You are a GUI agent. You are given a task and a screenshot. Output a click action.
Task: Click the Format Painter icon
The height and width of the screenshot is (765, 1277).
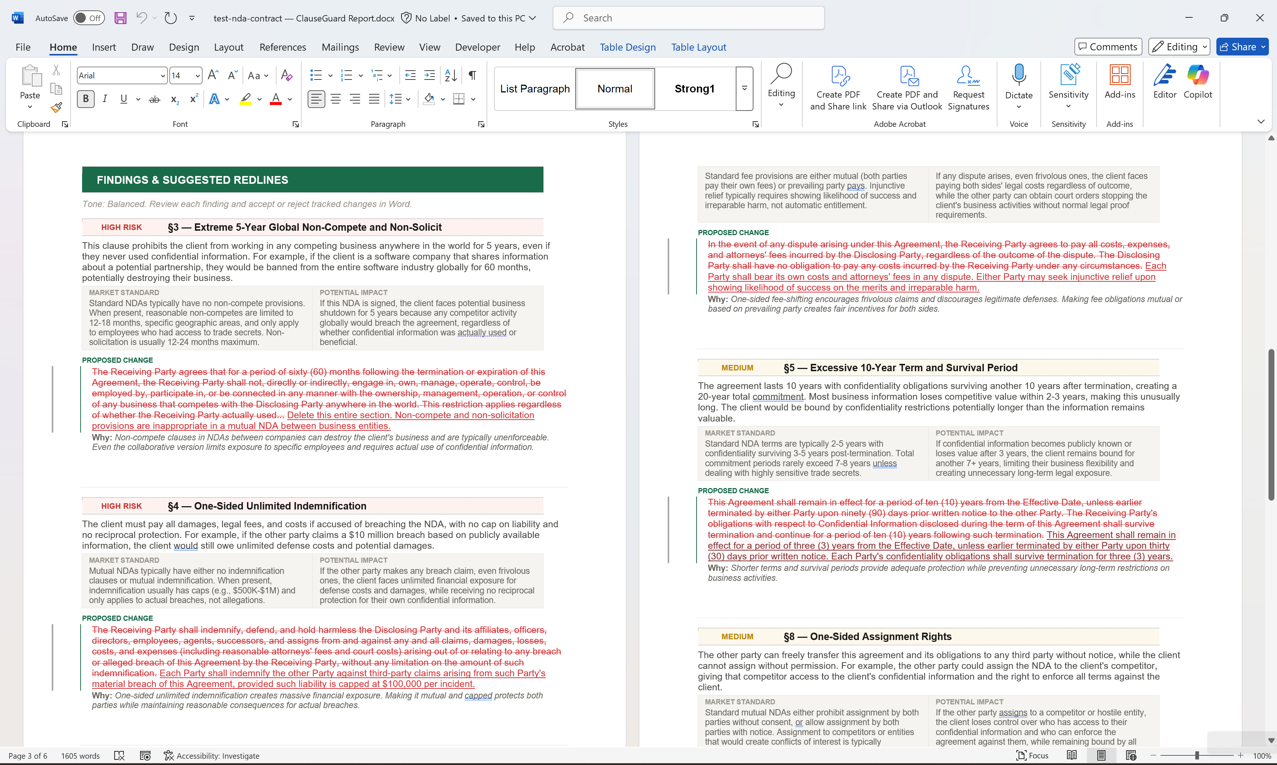(x=56, y=107)
